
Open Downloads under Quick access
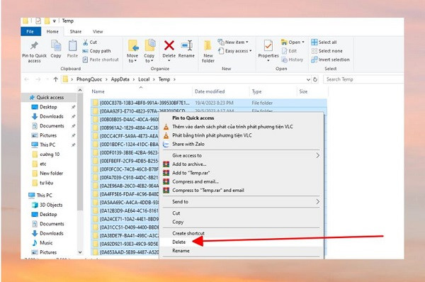[51, 116]
